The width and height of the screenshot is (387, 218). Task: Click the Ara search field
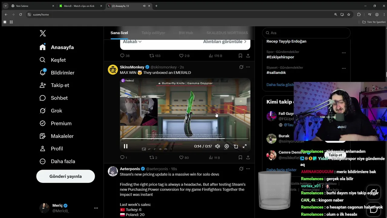click(306, 33)
